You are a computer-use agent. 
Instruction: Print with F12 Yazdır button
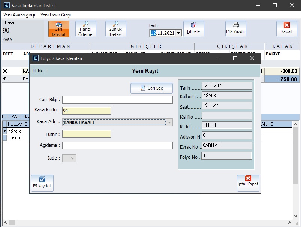pos(235,29)
